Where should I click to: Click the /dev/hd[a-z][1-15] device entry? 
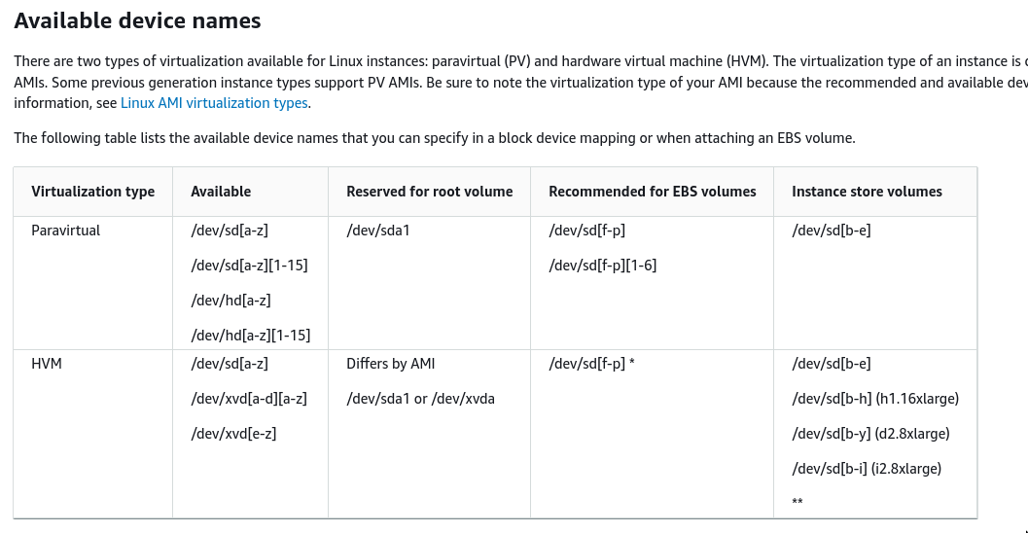tap(250, 336)
